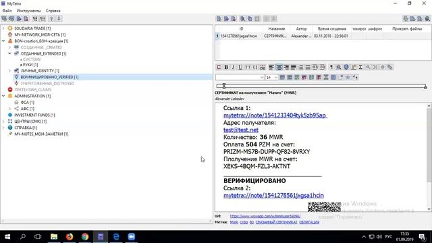Toggle underline formatting
This screenshot has height=243, width=432.
[240, 67]
